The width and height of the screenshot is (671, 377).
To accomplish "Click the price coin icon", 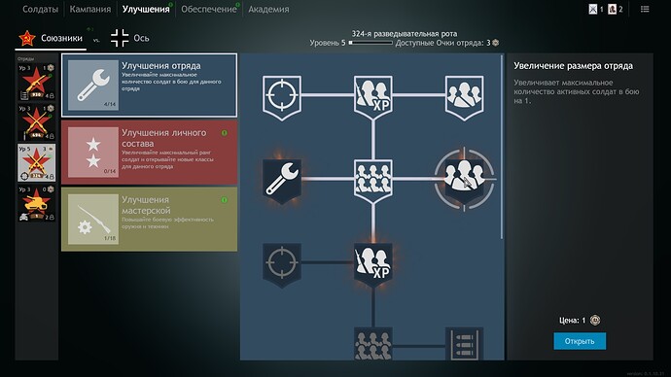I will click(x=595, y=320).
